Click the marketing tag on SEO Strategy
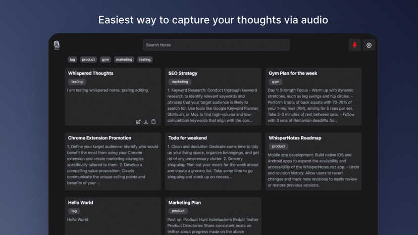 coord(180,82)
